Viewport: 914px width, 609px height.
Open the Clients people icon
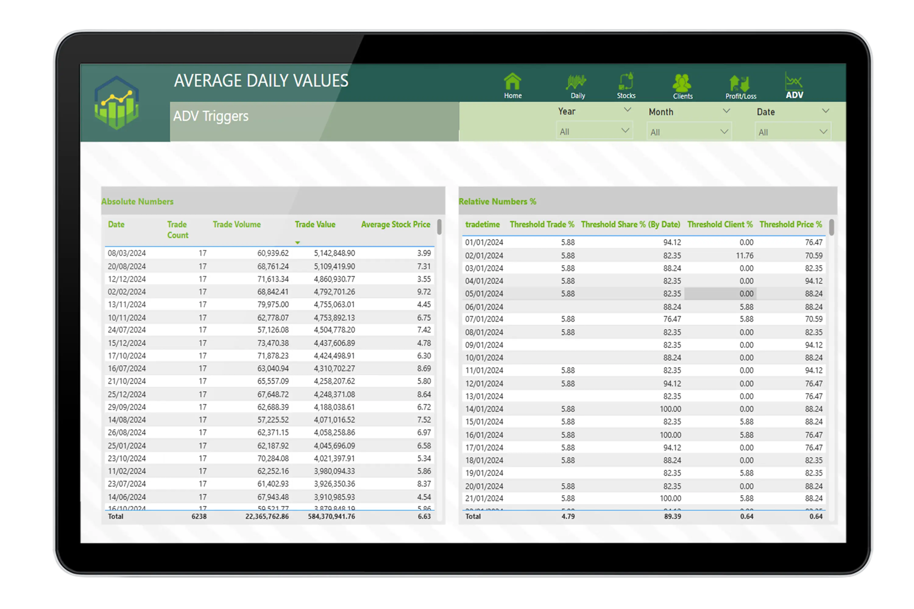pyautogui.click(x=682, y=82)
